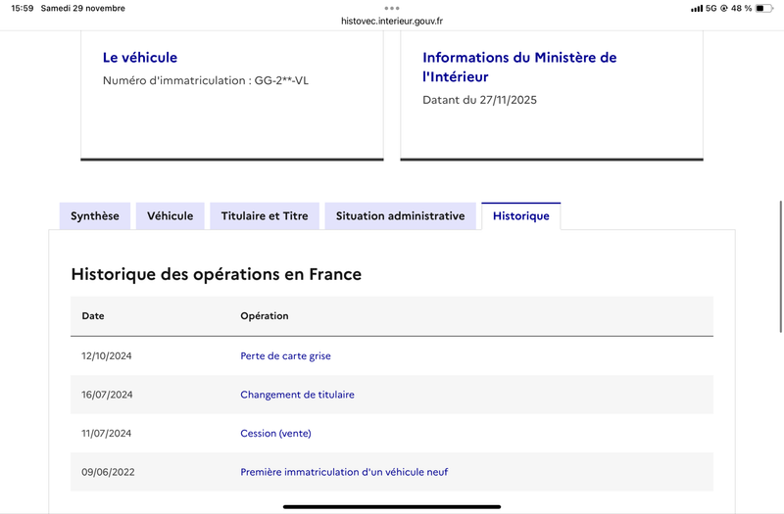Click the Date column header
Screen dimensions: 784x514
93,316
